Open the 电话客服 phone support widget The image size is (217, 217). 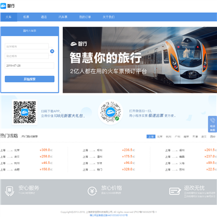(x=212, y=124)
